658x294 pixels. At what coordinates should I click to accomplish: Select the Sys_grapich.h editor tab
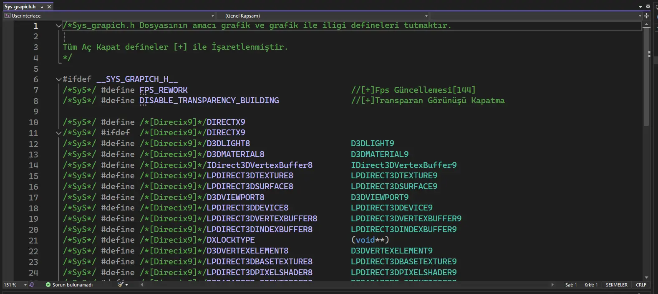tap(20, 7)
